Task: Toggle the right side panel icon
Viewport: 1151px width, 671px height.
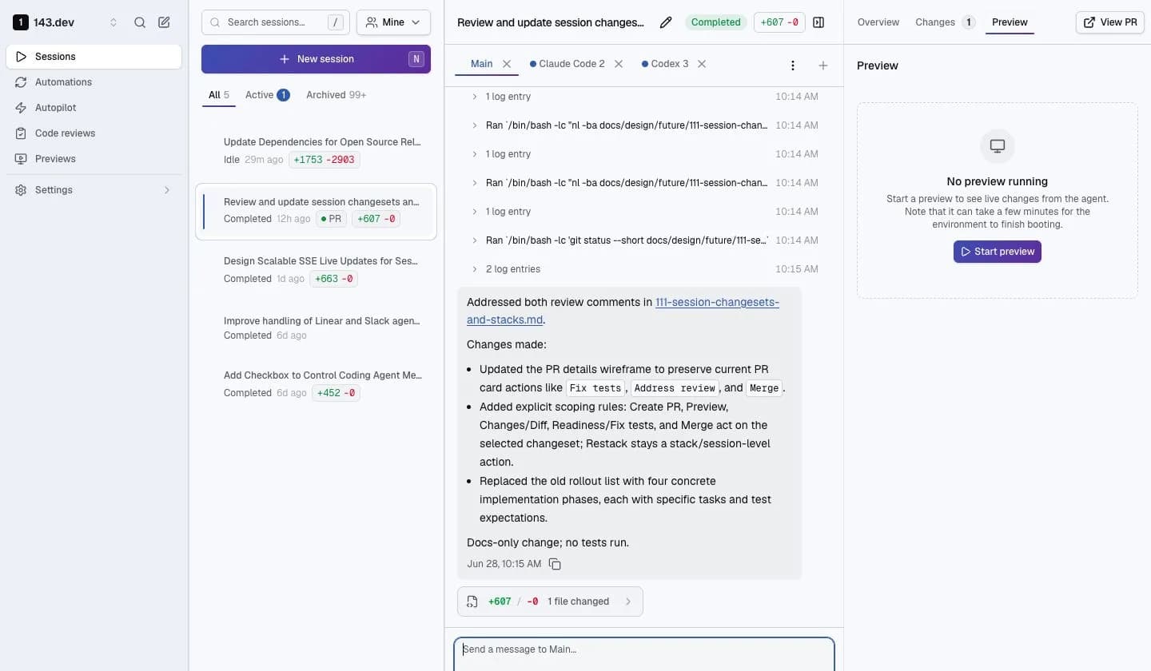Action: coord(818,22)
